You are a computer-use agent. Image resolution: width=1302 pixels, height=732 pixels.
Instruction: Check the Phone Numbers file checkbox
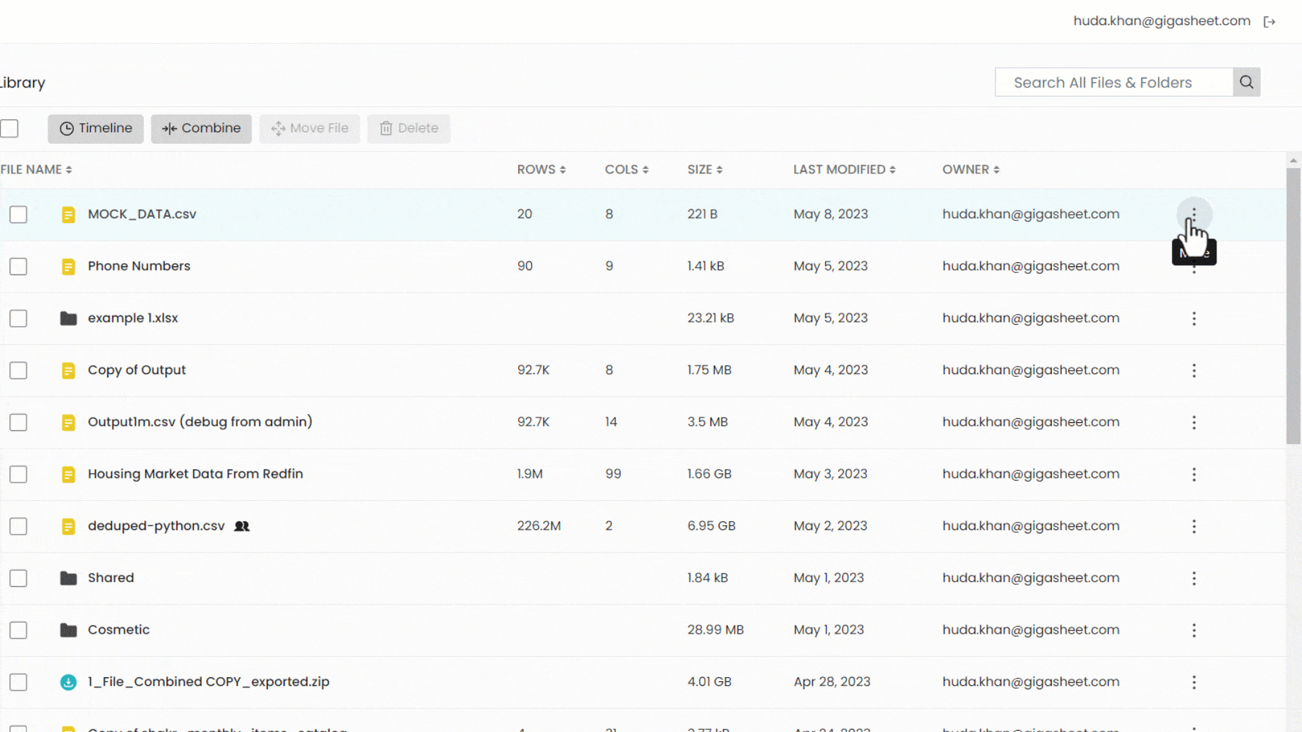pyautogui.click(x=18, y=266)
